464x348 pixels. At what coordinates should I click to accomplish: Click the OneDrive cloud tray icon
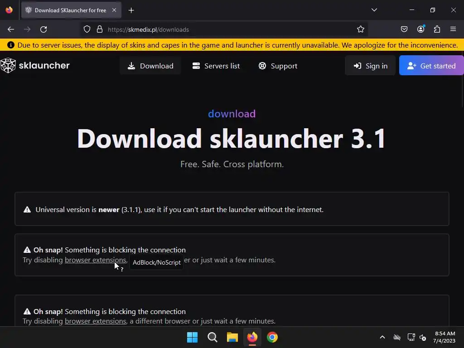coord(397,337)
